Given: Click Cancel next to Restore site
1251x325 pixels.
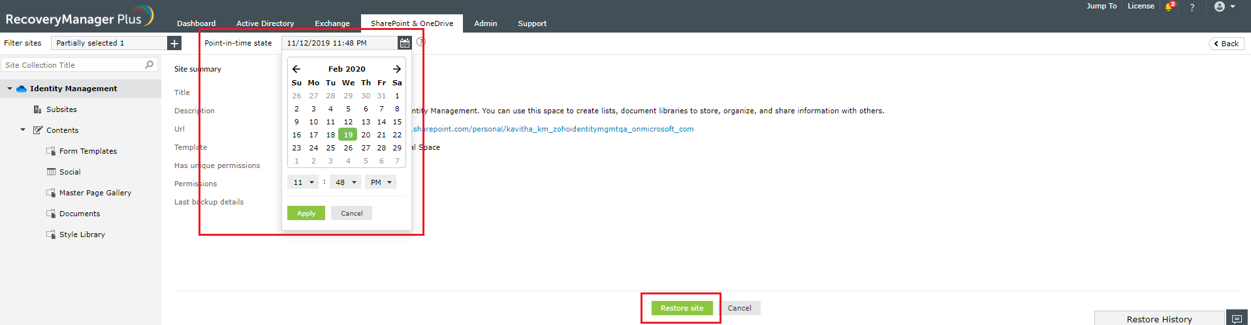Looking at the screenshot, I should tap(740, 308).
